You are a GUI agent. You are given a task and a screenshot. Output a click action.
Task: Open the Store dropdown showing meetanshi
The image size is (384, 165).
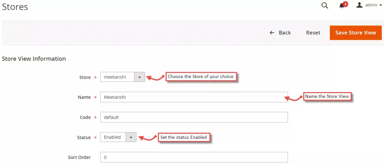pos(117,77)
